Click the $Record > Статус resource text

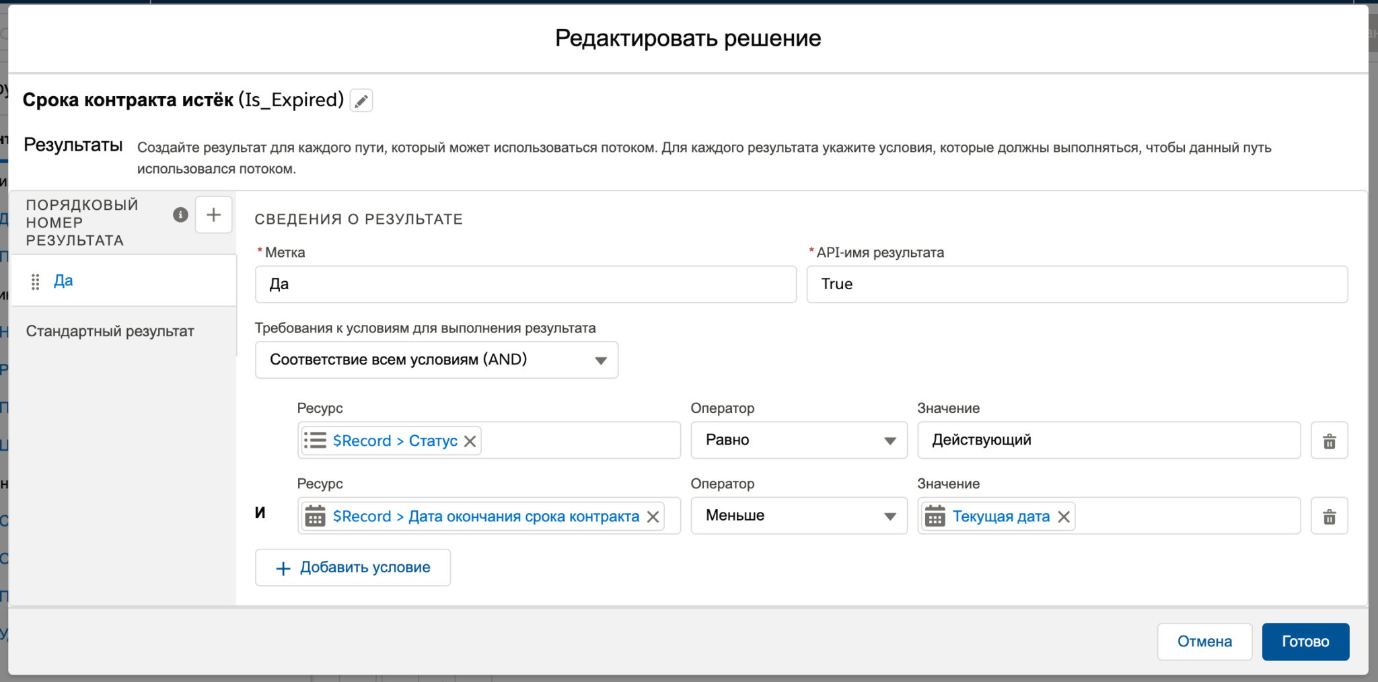(395, 441)
